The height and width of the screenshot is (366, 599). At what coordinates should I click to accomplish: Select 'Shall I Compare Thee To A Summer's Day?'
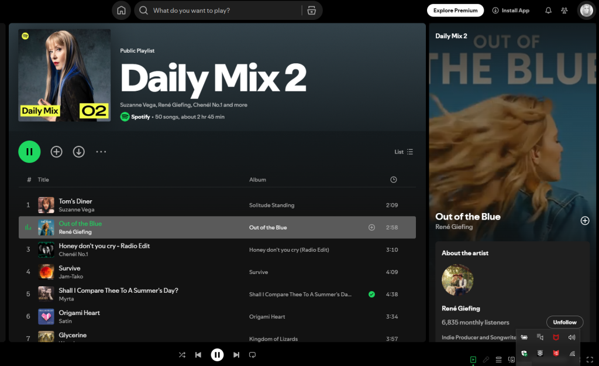pos(118,290)
